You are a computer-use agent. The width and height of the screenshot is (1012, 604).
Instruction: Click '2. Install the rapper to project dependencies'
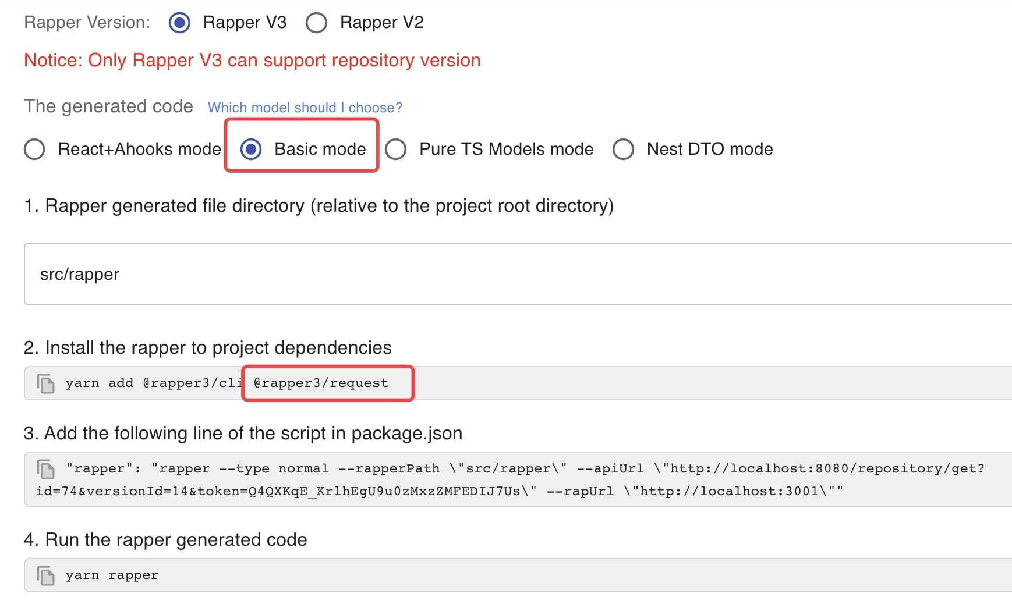pyautogui.click(x=208, y=348)
